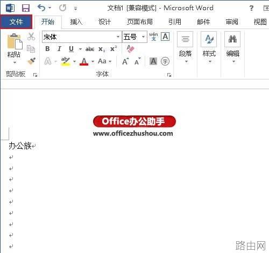Open the 段落 (Paragraph) group button
269x253 pixels.
tap(185, 48)
